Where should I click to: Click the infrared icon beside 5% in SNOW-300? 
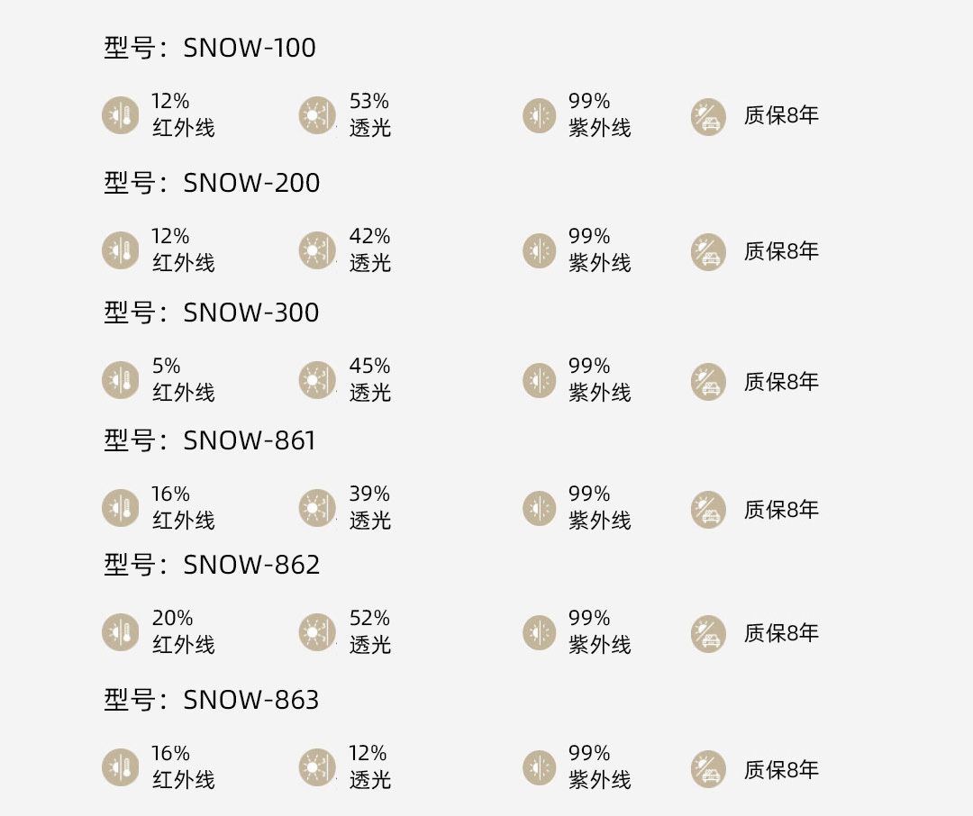[x=121, y=380]
